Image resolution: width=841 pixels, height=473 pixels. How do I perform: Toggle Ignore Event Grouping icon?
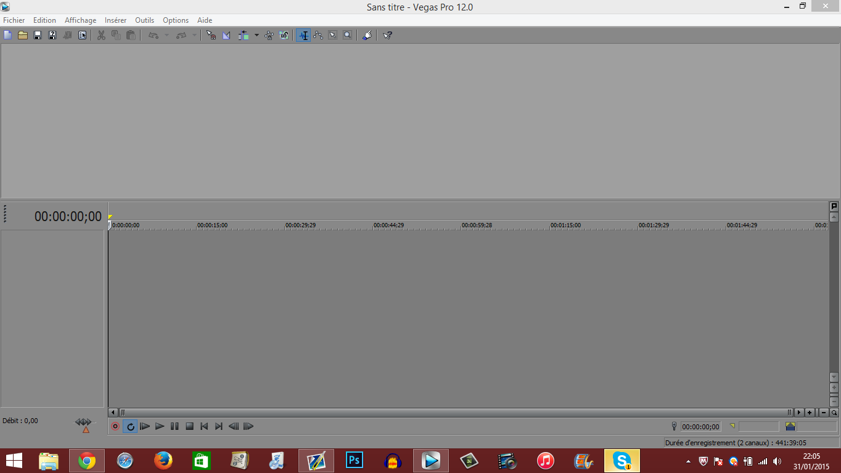pos(284,35)
